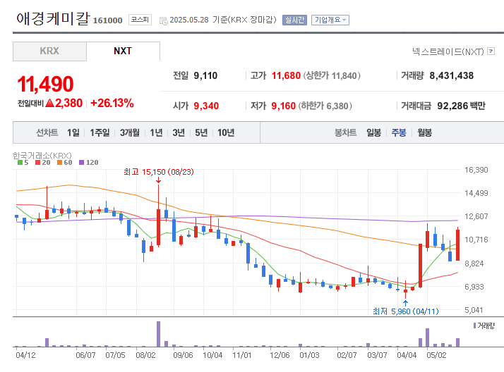Click the trading value 92,286 백만
Screen dimensions: 504x372
[461, 106]
